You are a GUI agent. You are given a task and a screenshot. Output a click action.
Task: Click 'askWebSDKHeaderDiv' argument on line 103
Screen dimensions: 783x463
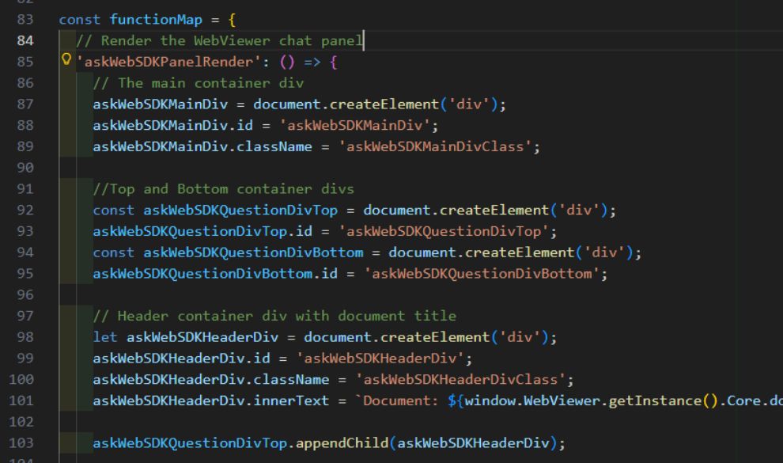[x=474, y=443]
